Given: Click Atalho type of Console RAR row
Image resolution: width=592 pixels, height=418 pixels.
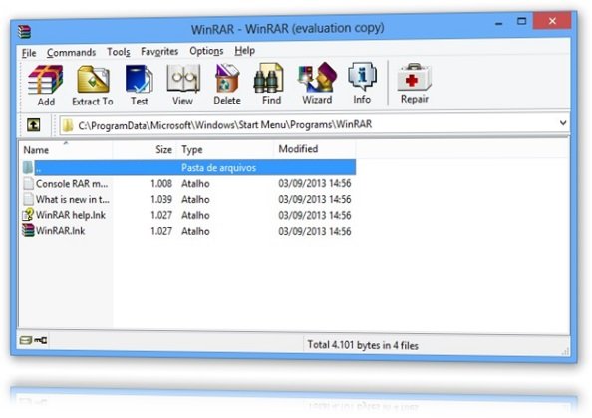Looking at the screenshot, I should click(195, 183).
